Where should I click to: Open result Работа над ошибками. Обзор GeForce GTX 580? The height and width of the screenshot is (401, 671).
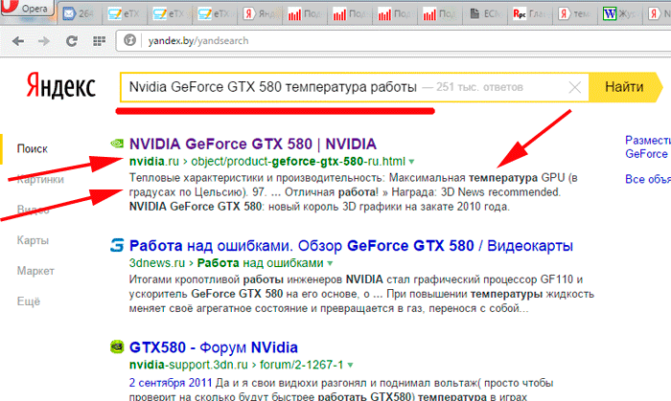click(351, 246)
